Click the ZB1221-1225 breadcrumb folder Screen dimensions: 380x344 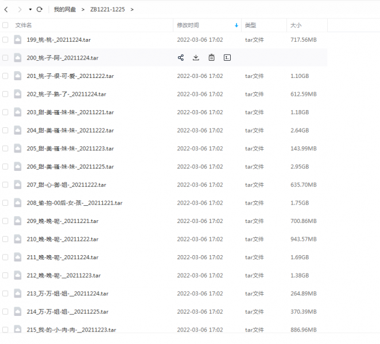107,10
